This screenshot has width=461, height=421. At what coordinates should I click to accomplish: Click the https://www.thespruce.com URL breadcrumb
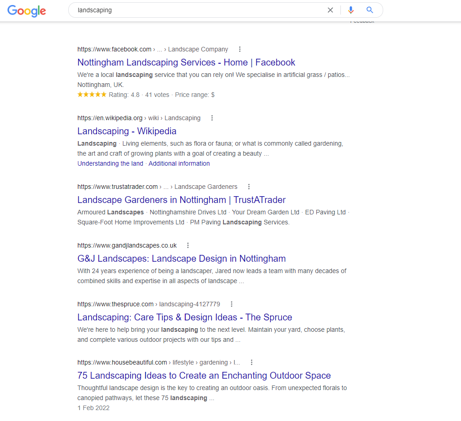coord(115,304)
